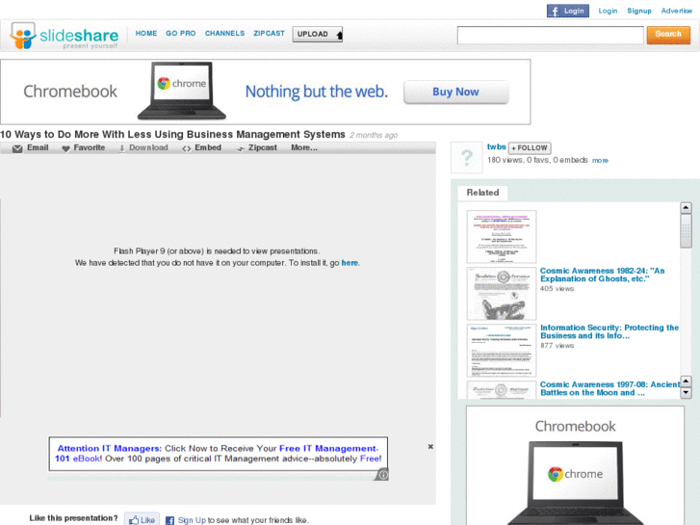Click the Facebook Like button
The image size is (700, 525).
tap(142, 519)
